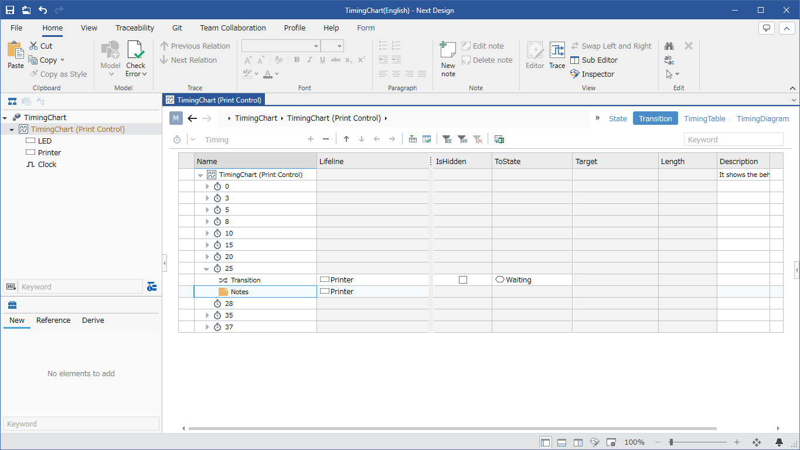Click the filter by text icon
This screenshot has height=450, width=800.
point(462,139)
